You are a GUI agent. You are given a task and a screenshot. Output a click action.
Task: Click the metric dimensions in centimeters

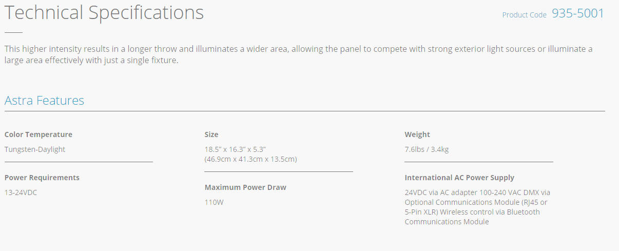tap(250, 159)
